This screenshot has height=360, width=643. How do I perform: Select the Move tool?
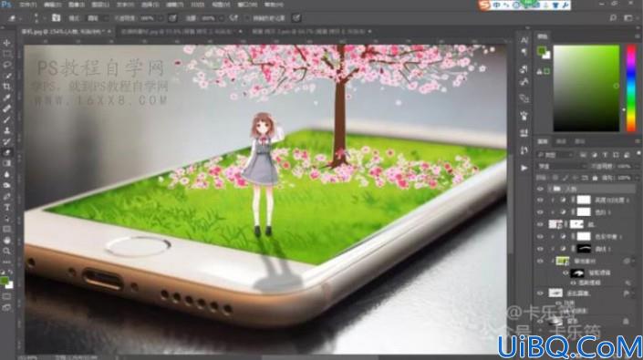point(7,43)
